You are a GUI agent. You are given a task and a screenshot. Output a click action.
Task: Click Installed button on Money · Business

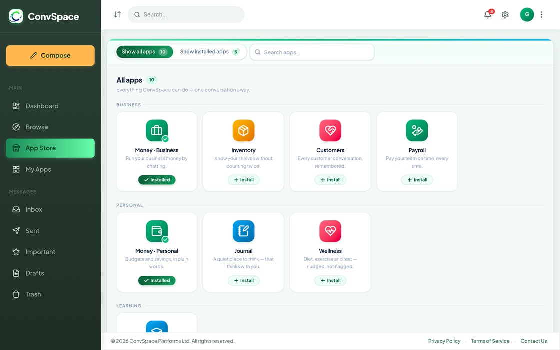(157, 180)
